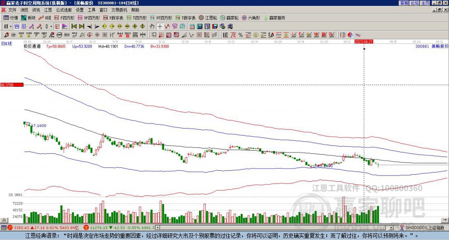This screenshot has width=449, height=240.
Task: Open the P数字表 tool
Action: [x=114, y=18]
